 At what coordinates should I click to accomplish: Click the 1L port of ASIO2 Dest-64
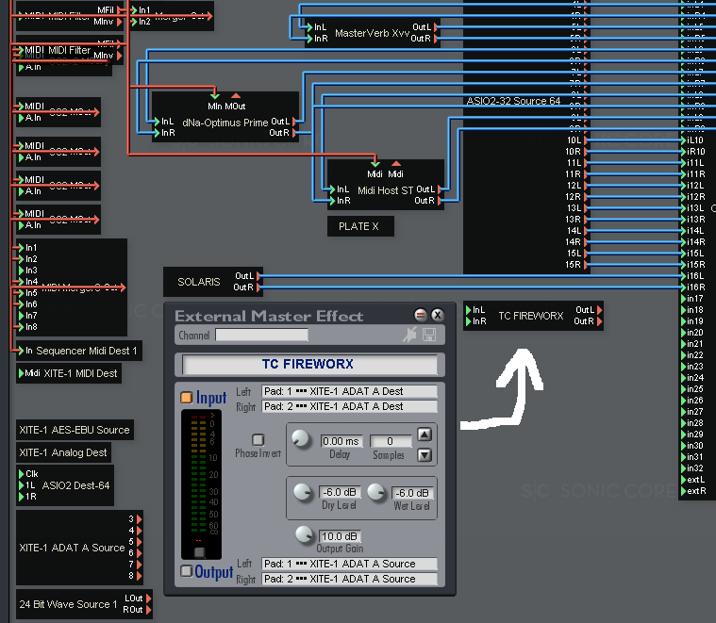pos(22,485)
